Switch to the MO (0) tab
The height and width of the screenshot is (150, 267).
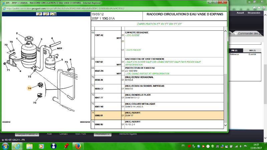point(252,51)
